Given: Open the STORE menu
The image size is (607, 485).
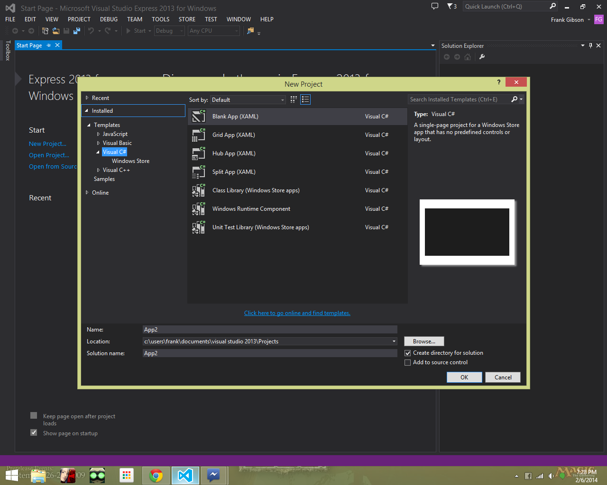Looking at the screenshot, I should point(187,19).
